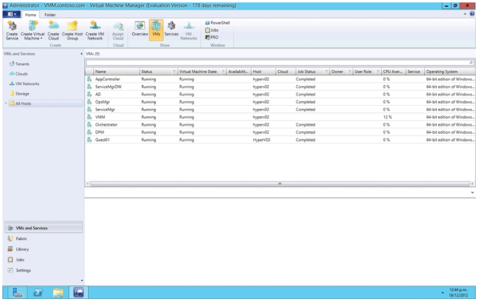Image resolution: width=477 pixels, height=302 pixels.
Task: Switch to the Folder ribbon tab
Action: click(x=50, y=15)
